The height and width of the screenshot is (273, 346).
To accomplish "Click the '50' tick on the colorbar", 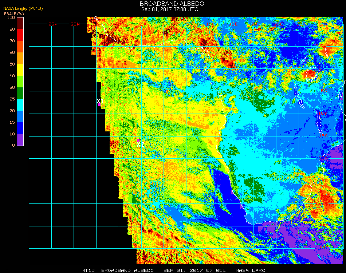I will point(12,64).
